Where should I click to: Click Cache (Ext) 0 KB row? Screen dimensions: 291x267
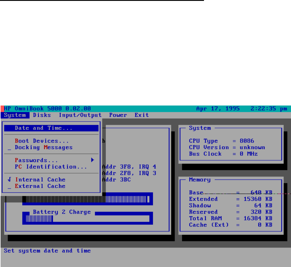point(230,225)
